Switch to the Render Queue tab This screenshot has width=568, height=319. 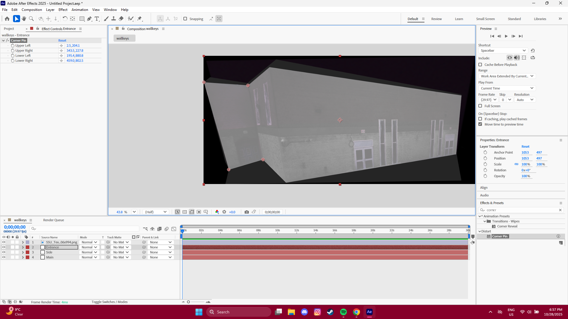click(x=53, y=220)
